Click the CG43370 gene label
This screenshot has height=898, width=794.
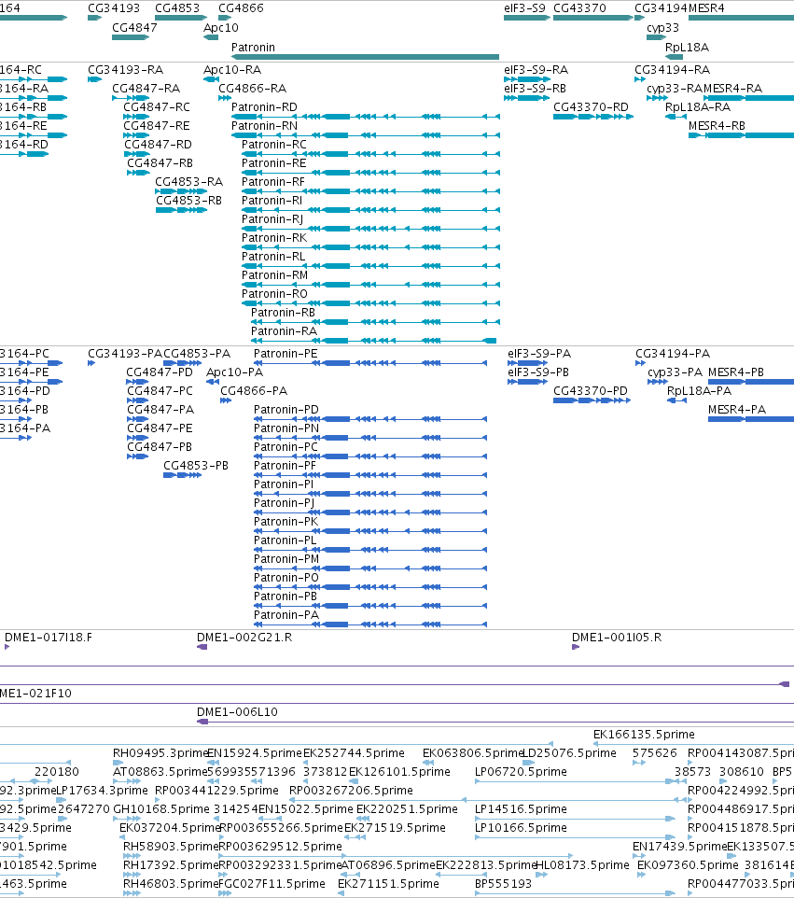click(579, 8)
